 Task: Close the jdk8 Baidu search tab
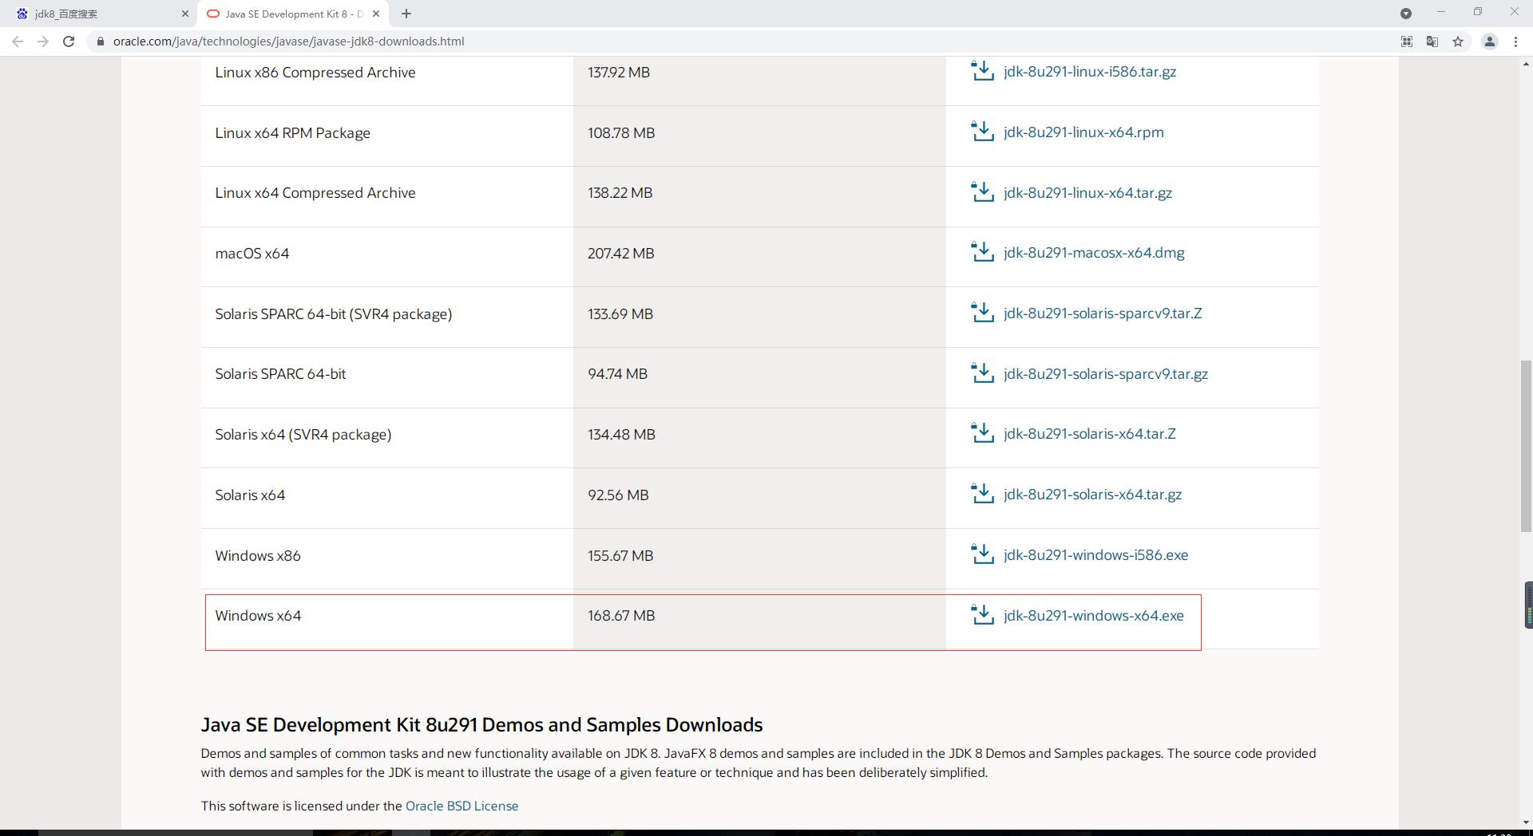tap(185, 14)
